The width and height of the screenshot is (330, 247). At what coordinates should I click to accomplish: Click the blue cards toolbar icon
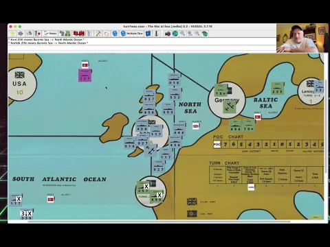coord(148,34)
